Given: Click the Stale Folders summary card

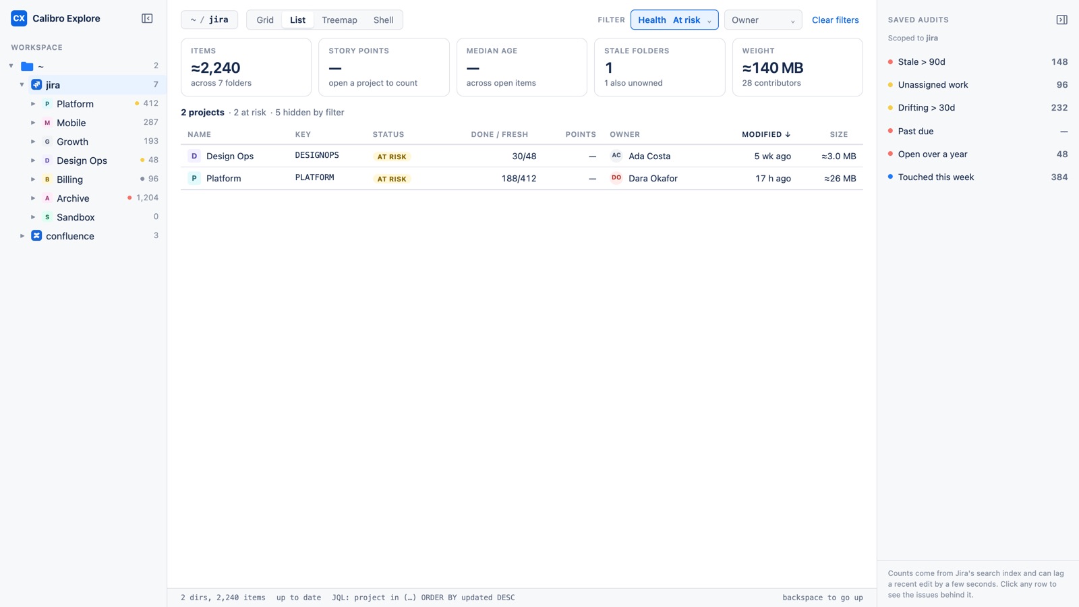Looking at the screenshot, I should tap(660, 67).
